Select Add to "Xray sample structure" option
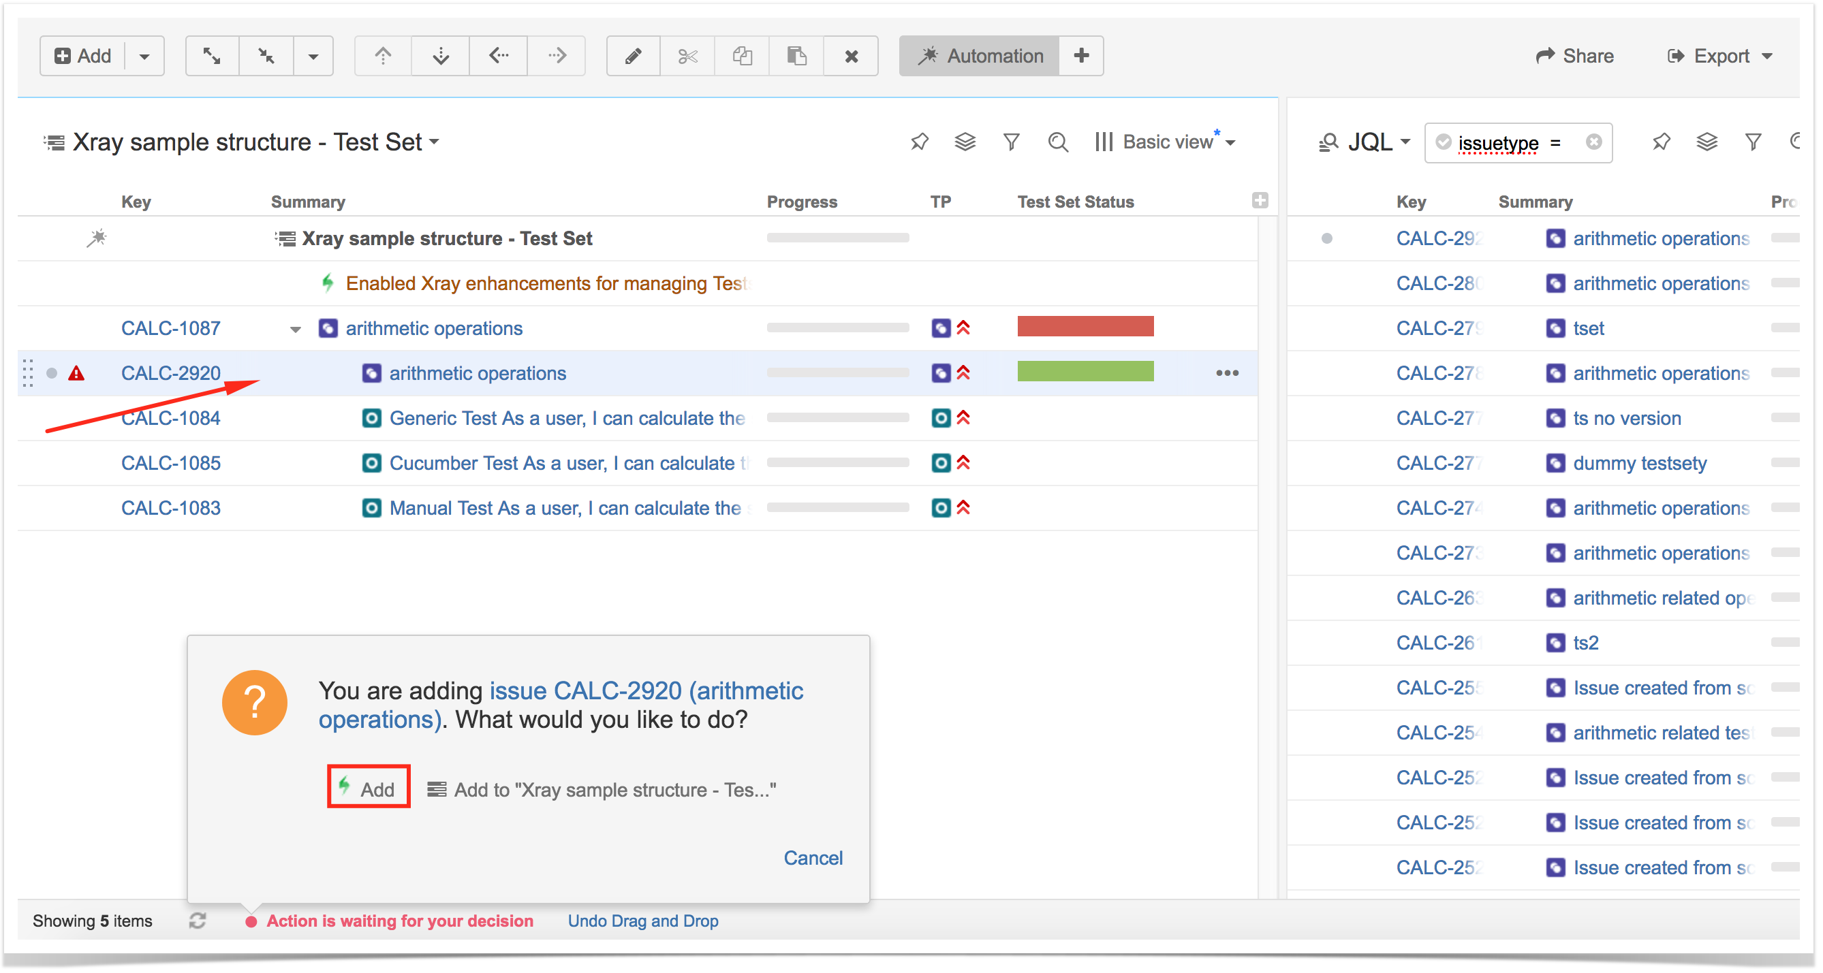 coord(602,789)
